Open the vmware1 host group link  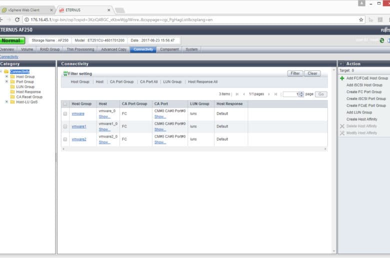[x=79, y=126]
